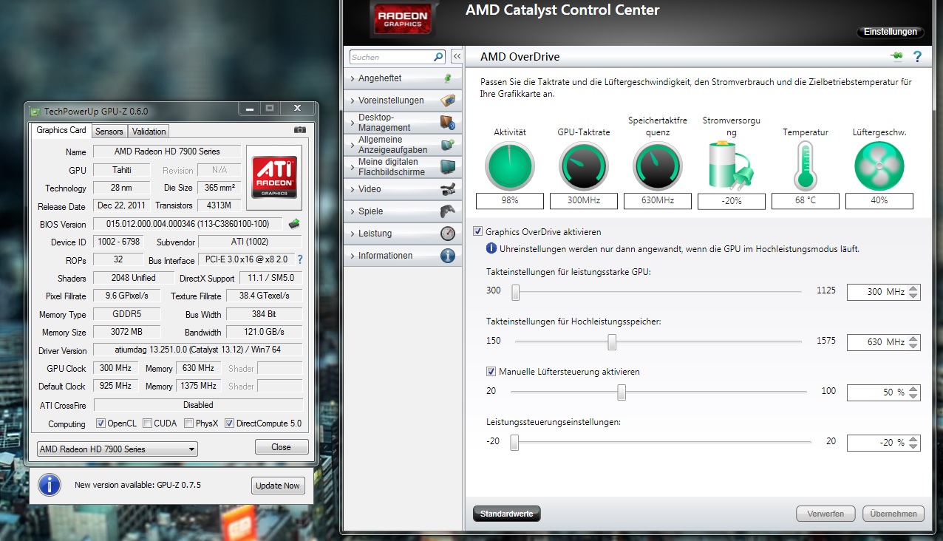
Task: Toggle the DirectCompute 5.0 checkbox
Action: [230, 423]
